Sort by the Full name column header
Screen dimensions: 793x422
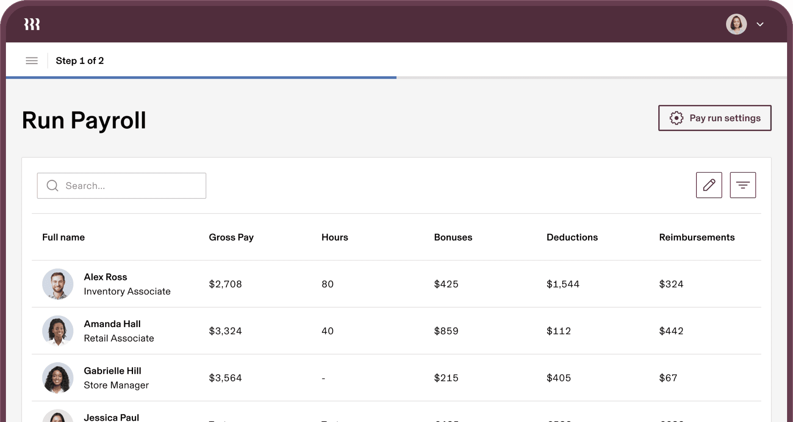[64, 237]
